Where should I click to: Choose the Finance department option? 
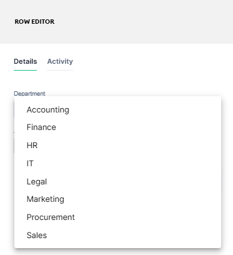tap(117, 127)
